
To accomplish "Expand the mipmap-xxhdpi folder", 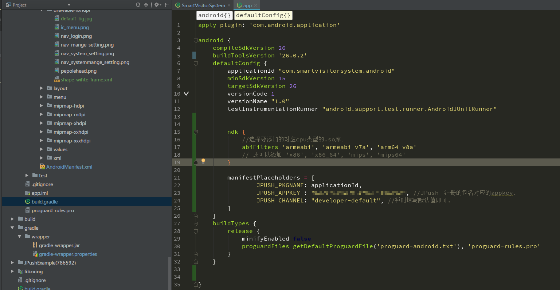I will tap(41, 132).
